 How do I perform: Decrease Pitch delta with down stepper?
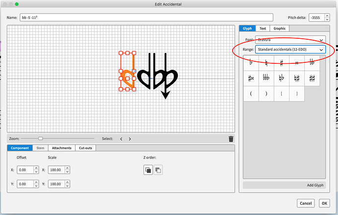point(327,20)
